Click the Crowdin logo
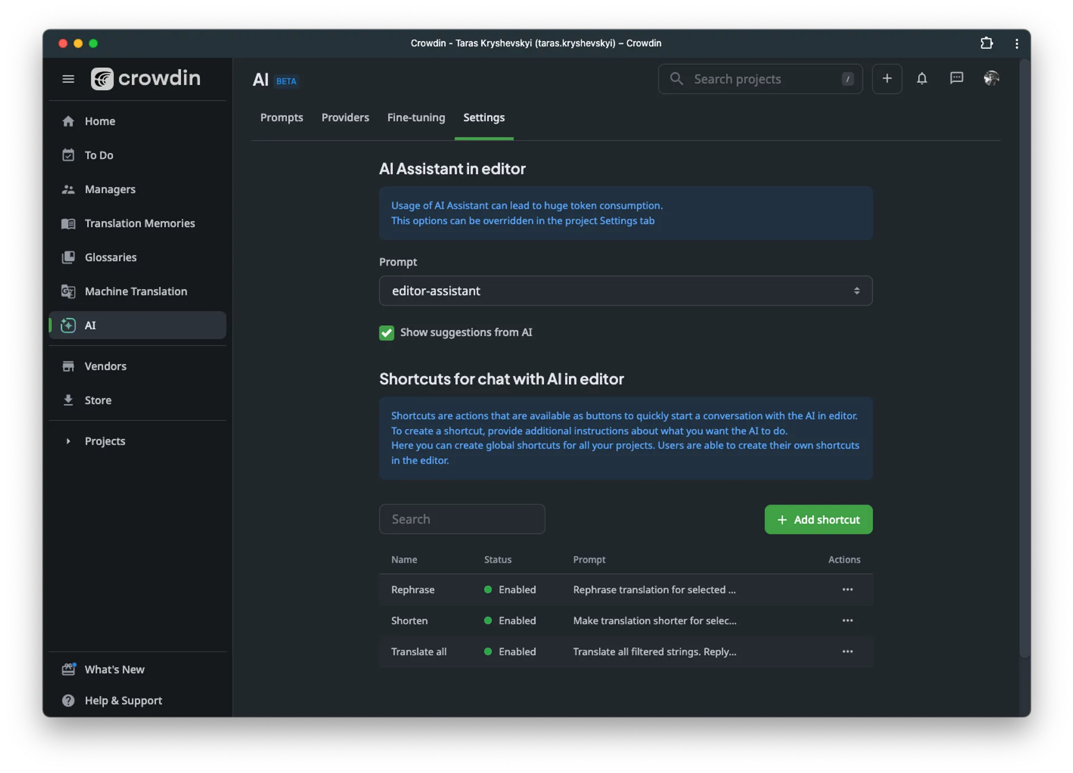This screenshot has height=773, width=1073. pos(145,78)
